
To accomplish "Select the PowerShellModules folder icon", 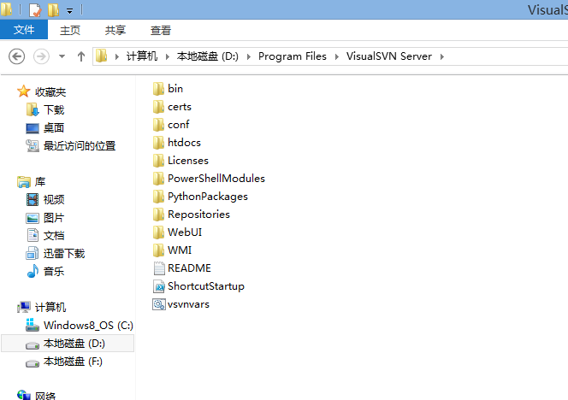I will coord(158,179).
